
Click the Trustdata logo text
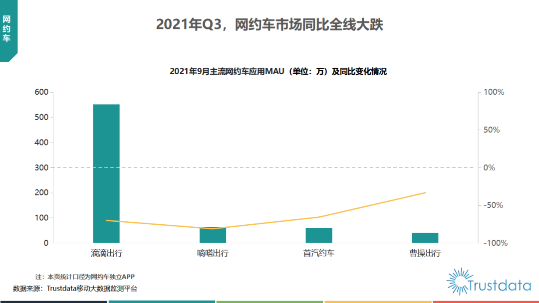point(499,286)
